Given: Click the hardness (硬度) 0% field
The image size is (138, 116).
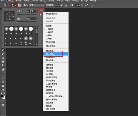Looking at the screenshot, I should tap(32, 19).
